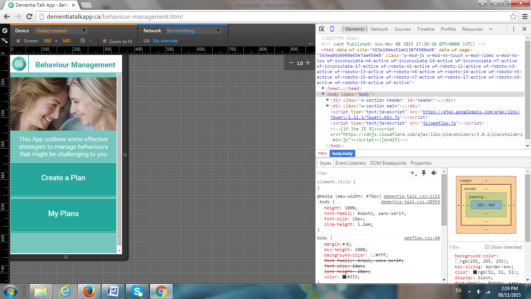
Task: Click the browser back arrow
Action: [x=7, y=16]
